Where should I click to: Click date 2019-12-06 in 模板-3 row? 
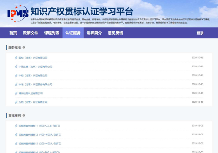(198, 143)
